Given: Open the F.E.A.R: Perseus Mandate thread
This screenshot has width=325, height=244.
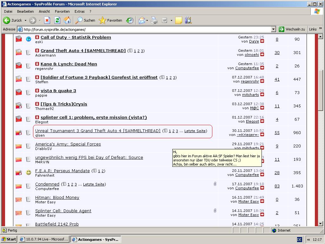Looking at the screenshot, I should [x=63, y=171].
